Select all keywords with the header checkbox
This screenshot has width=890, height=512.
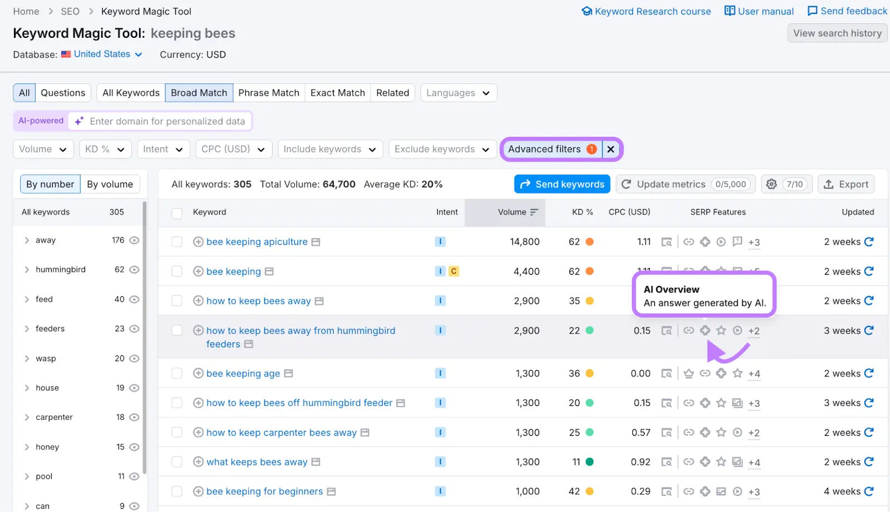176,212
